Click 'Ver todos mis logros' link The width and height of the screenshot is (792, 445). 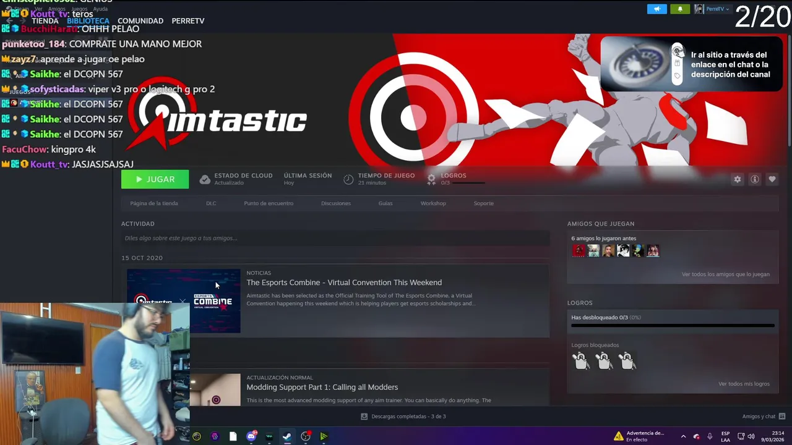[x=744, y=384]
